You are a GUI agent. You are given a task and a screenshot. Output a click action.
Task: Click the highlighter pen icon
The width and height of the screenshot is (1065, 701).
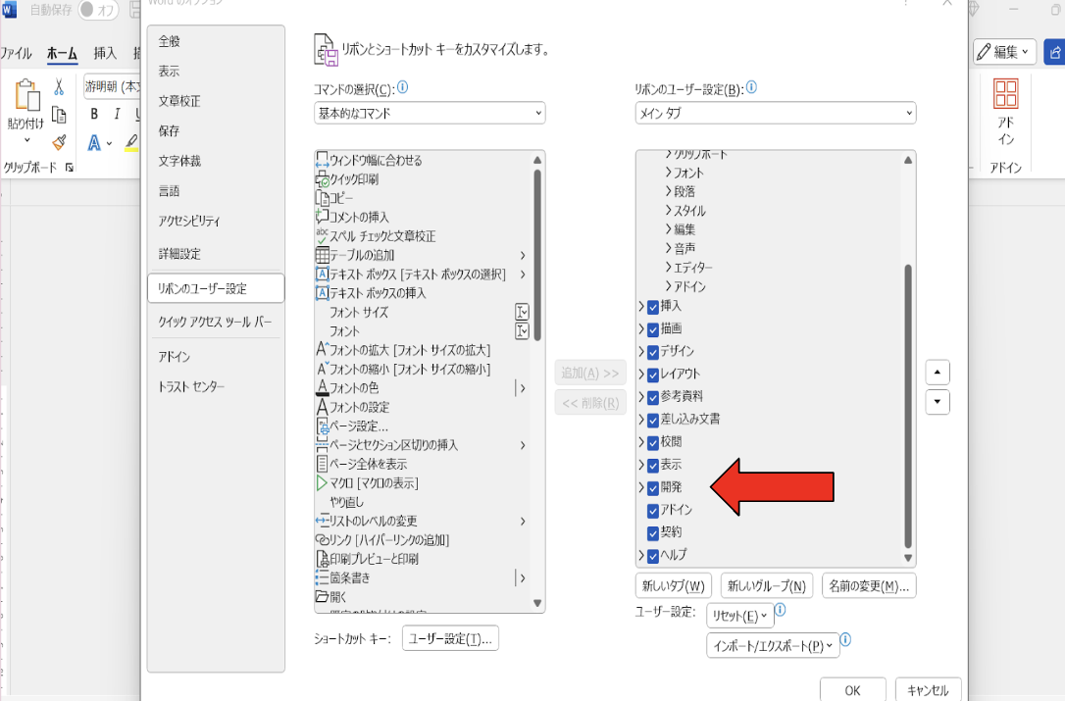[131, 142]
